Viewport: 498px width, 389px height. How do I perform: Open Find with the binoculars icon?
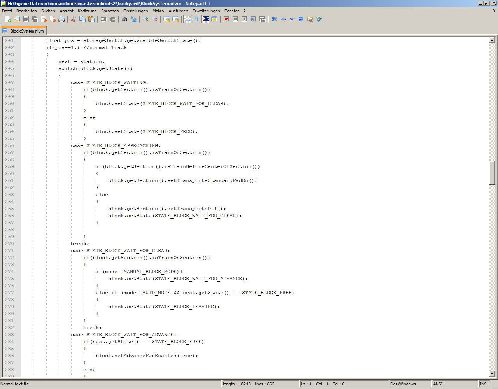124,19
